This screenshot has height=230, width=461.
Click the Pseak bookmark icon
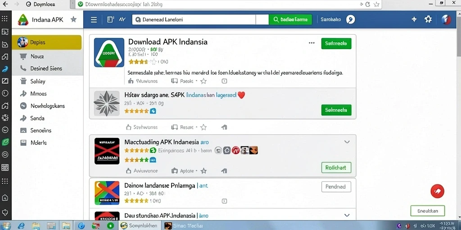(x=174, y=81)
